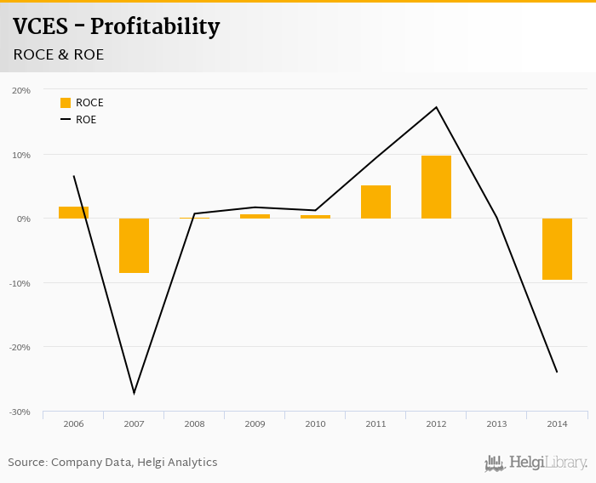Click the HelgiLibrary watermark text
The height and width of the screenshot is (483, 596).
pos(547,463)
